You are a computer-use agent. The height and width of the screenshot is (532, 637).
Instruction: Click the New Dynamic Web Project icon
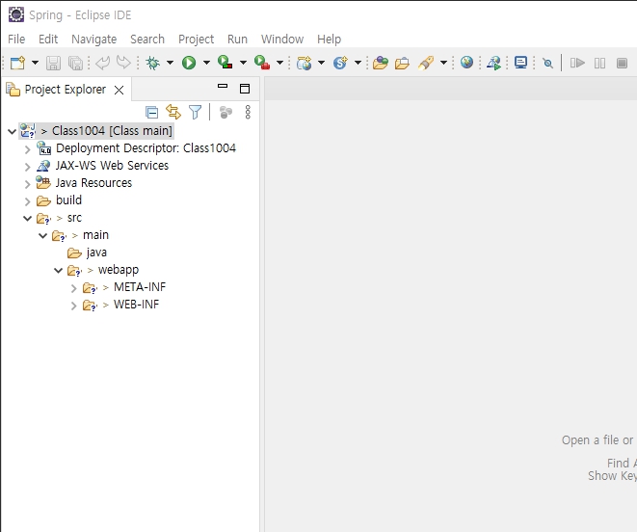tap(305, 63)
